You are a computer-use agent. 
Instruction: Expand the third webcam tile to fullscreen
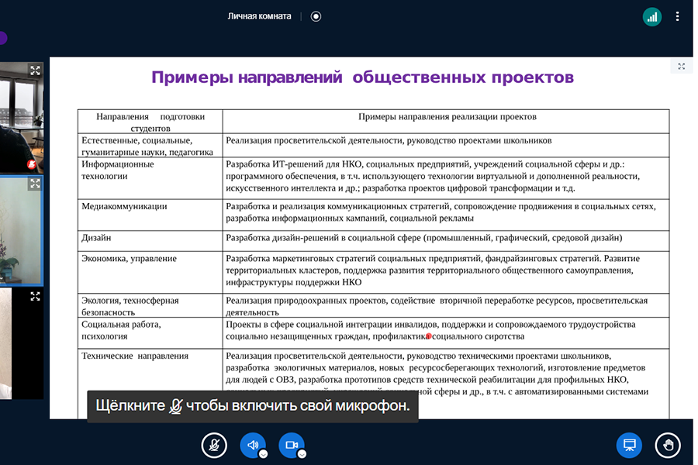(35, 296)
